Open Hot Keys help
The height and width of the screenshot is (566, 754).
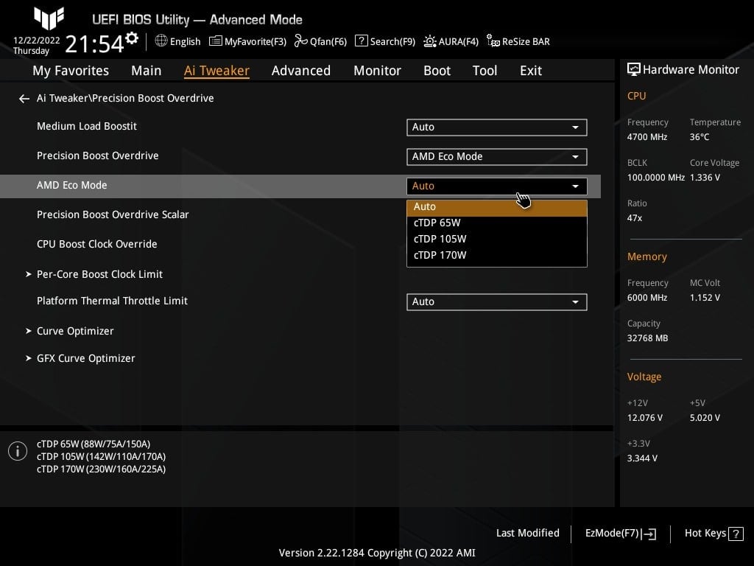tap(705, 534)
